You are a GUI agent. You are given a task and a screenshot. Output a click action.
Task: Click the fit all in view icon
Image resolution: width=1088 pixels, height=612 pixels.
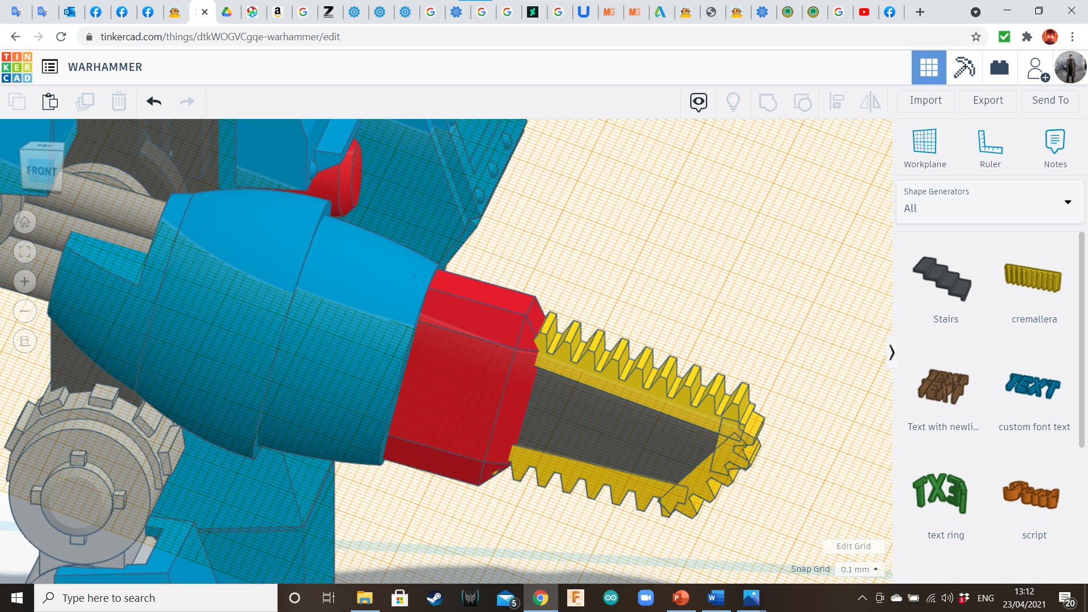click(25, 252)
